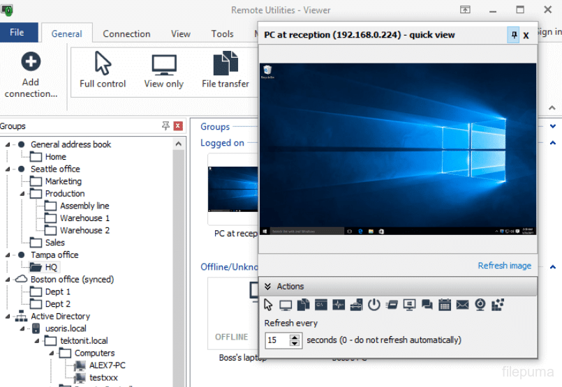Expand the Groups section chevron on the right
Image resolution: width=562 pixels, height=387 pixels.
click(x=553, y=126)
